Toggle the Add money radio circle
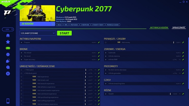The image size is (189, 106). 106,42
